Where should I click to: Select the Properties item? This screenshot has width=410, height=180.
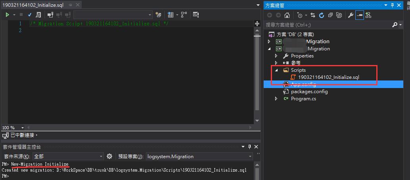point(302,56)
